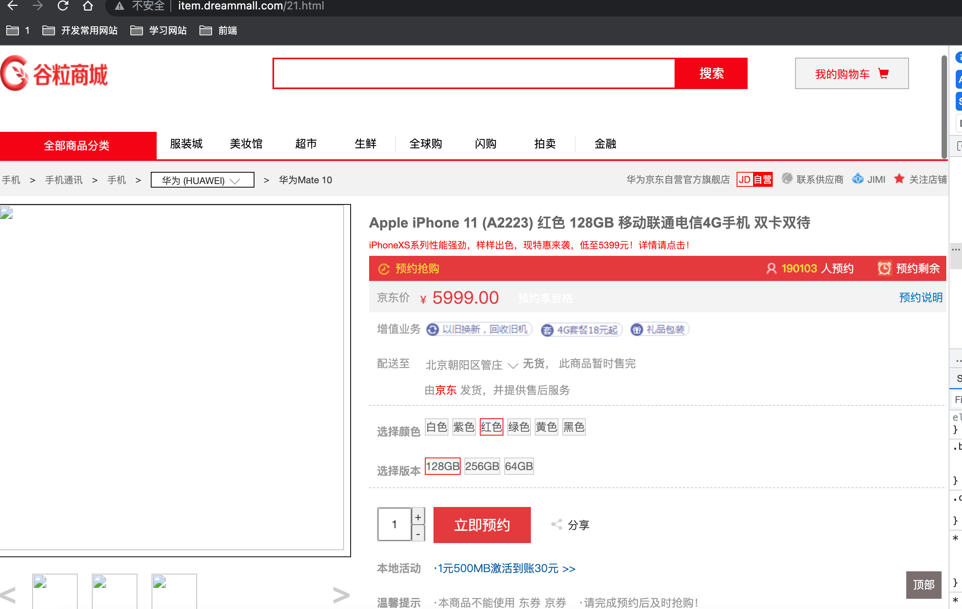The image size is (962, 609).
Task: Open the bookmark folder named 1
Action: pos(18,30)
